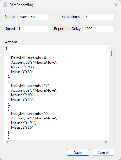Click the Actions label

(x=11, y=42)
